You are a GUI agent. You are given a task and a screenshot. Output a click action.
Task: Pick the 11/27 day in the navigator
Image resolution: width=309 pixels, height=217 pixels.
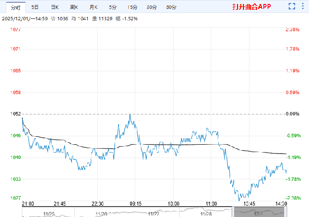154,213
